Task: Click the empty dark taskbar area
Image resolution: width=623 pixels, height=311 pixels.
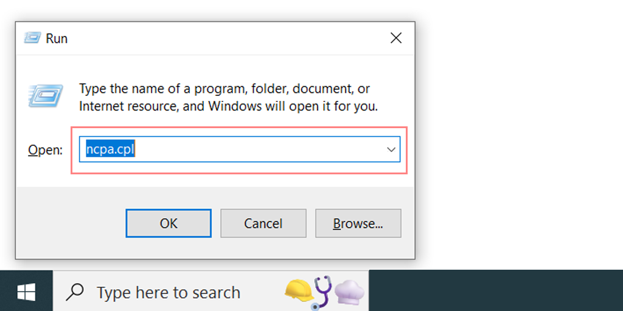Action: pyautogui.click(x=495, y=290)
